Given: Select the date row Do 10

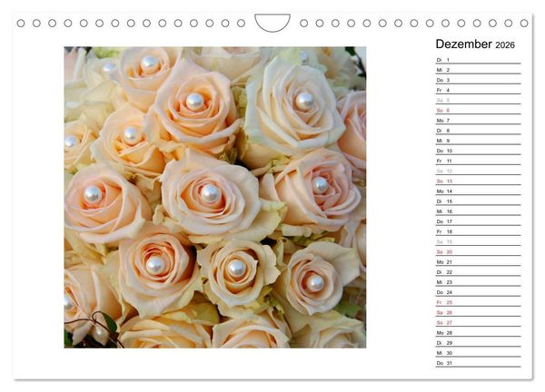Looking at the screenshot, I should pyautogui.click(x=479, y=151).
